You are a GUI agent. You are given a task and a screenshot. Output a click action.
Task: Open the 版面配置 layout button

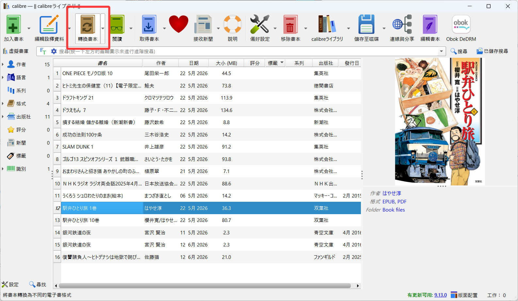pyautogui.click(x=464, y=295)
